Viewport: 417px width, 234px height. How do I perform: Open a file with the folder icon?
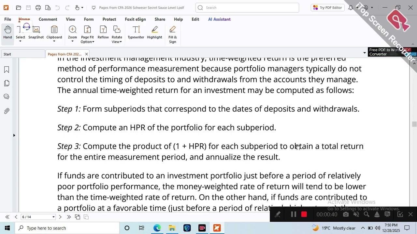[x=19, y=7]
